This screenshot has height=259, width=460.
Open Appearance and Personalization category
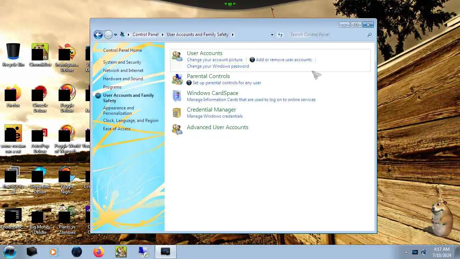point(119,110)
